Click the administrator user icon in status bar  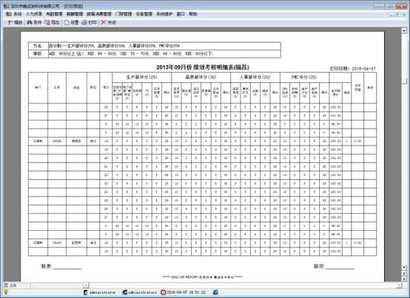tap(85, 292)
